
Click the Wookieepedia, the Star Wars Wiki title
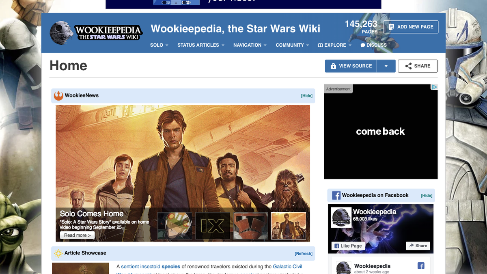(x=235, y=29)
